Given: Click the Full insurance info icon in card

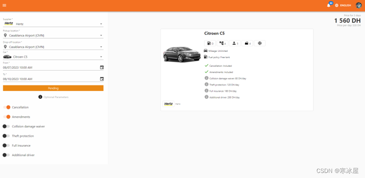Looking at the screenshot, I should tap(206, 91).
